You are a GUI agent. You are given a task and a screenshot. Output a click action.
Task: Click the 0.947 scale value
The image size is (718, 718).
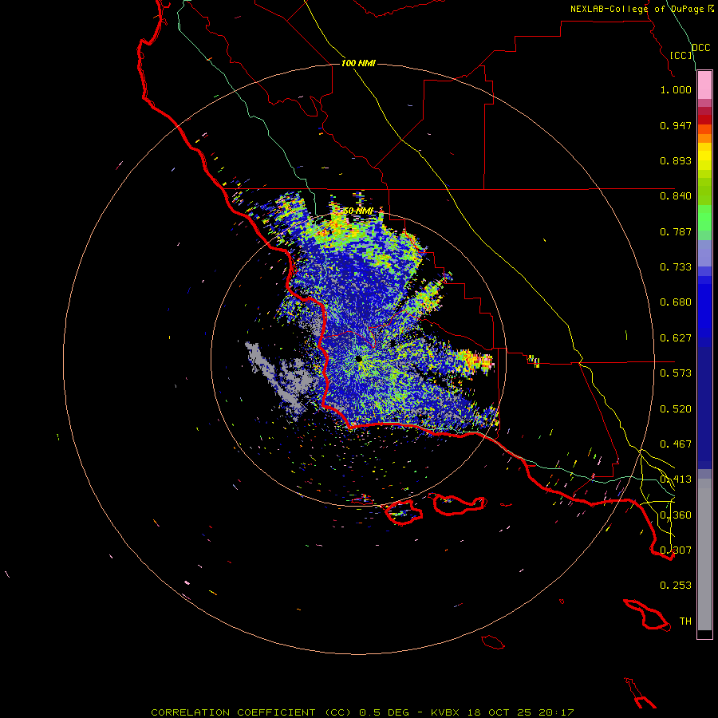point(676,125)
